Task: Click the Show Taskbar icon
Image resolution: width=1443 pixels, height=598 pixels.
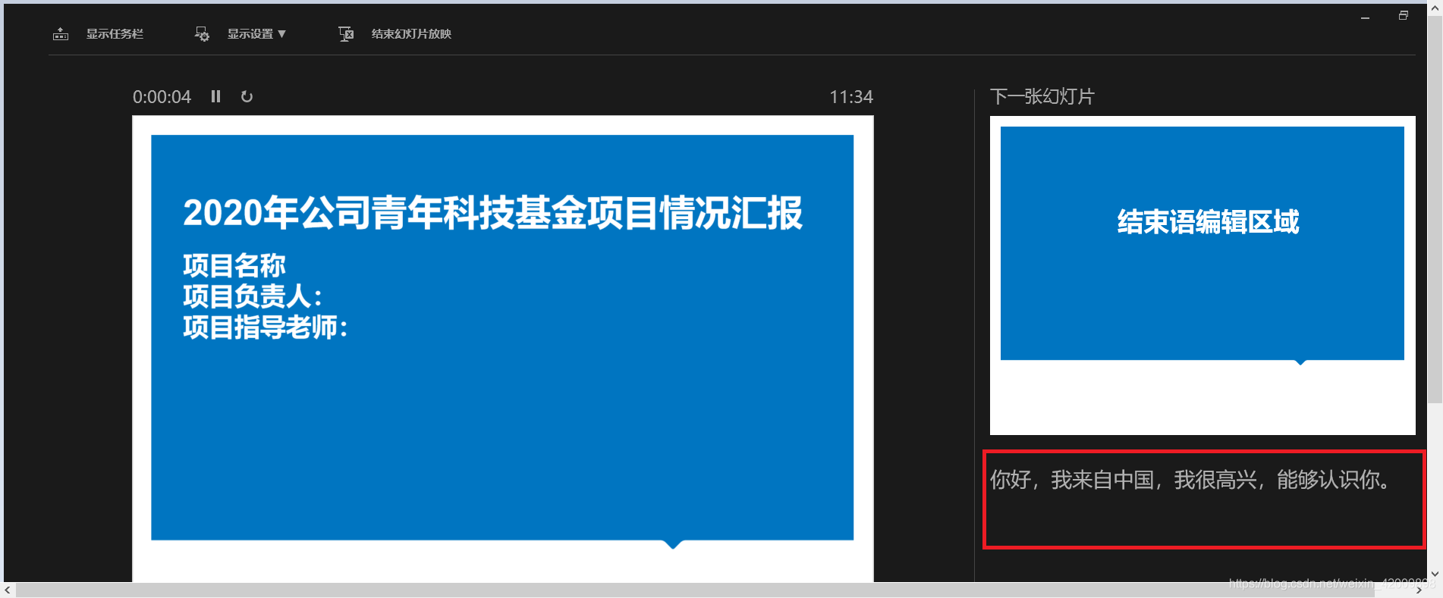Action: point(61,34)
